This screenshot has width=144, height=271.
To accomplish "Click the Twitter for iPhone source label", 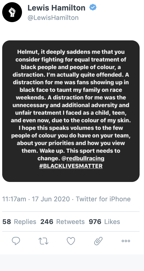I will tap(103, 199).
